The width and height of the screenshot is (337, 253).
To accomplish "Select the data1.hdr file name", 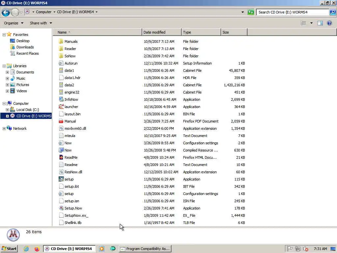I will tap(72, 78).
